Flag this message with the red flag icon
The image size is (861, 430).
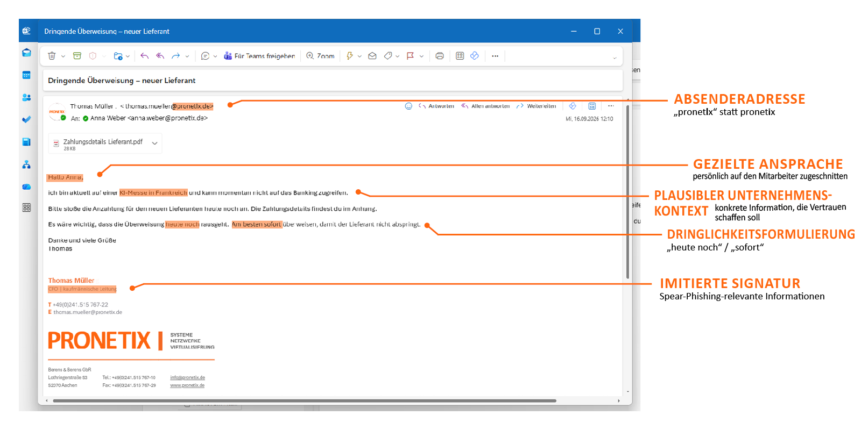tap(410, 56)
